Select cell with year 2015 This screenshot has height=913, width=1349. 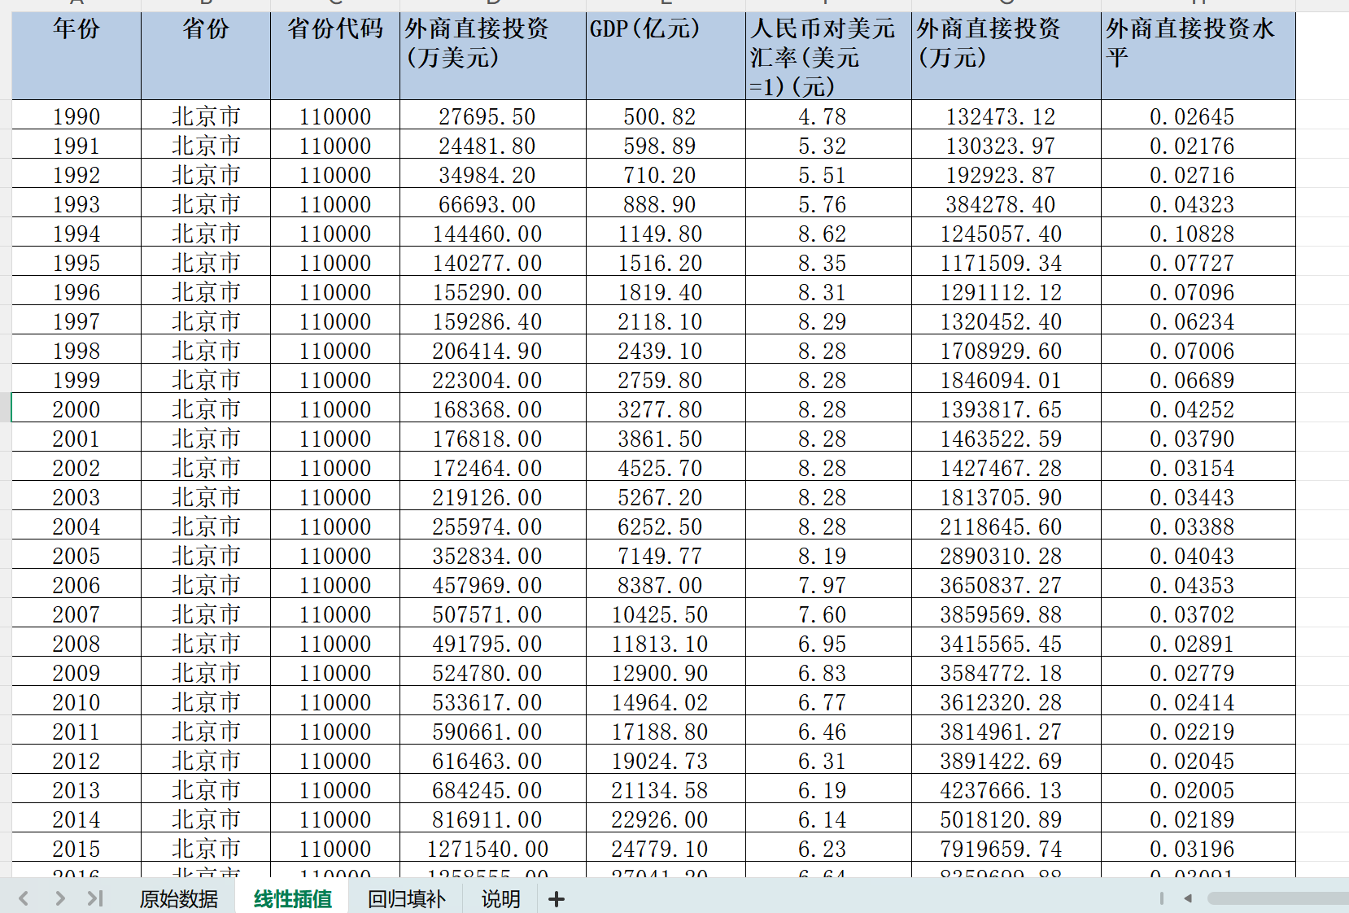pos(76,849)
